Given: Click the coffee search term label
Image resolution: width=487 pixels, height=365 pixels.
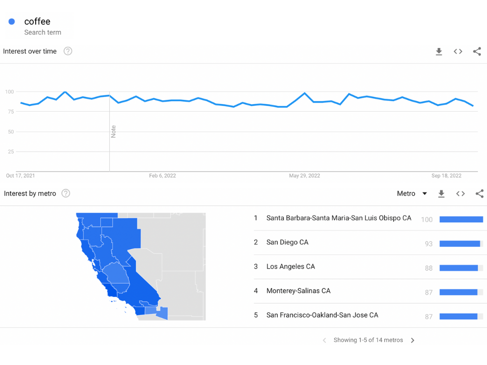Looking at the screenshot, I should (37, 21).
